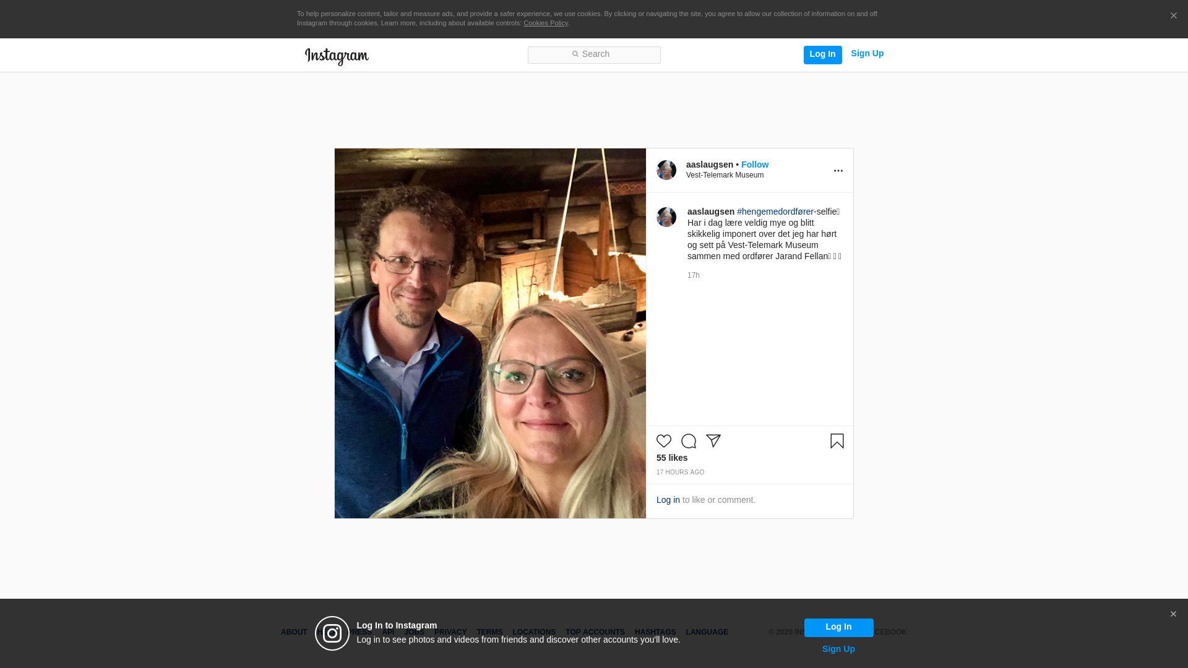The width and height of the screenshot is (1188, 668).
Task: View the 55 likes list
Action: coord(672,458)
